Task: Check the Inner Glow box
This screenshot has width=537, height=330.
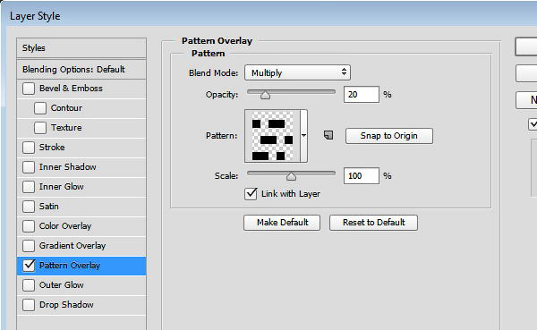Action: [29, 187]
